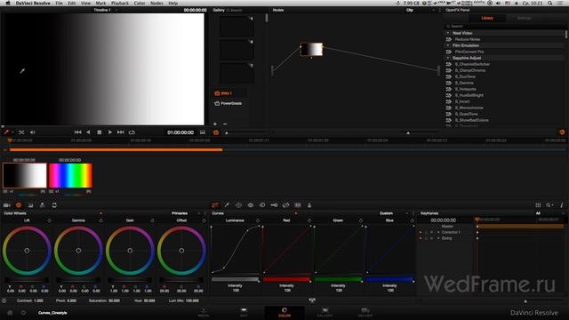Open the Timeline 1 dropdown above viewer
This screenshot has height=320, width=569.
coord(105,10)
